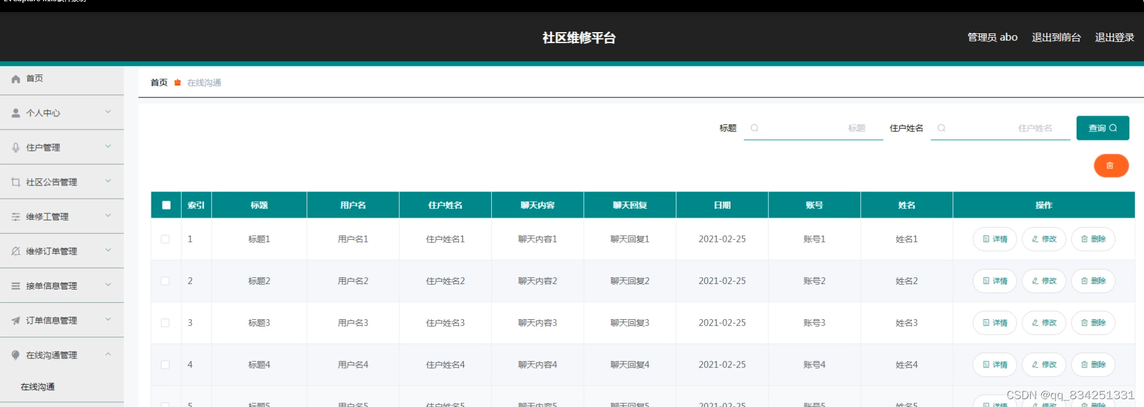Expand the 订单信息管理 menu chevron
The height and width of the screenshot is (407, 1144).
pyautogui.click(x=108, y=319)
